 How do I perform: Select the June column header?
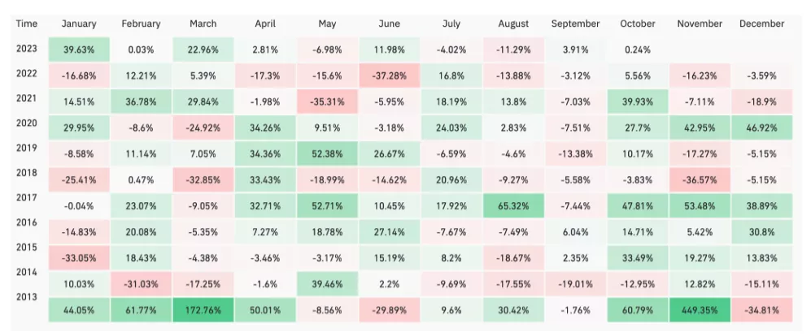(x=389, y=24)
